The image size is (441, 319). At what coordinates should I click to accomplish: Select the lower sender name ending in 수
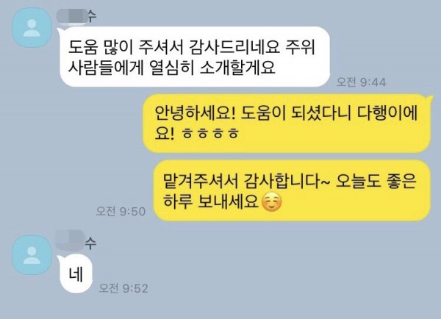pyautogui.click(x=76, y=240)
